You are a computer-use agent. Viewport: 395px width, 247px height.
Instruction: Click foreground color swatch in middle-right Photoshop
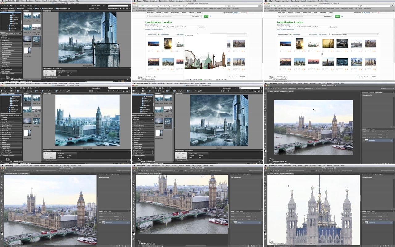tap(265, 150)
